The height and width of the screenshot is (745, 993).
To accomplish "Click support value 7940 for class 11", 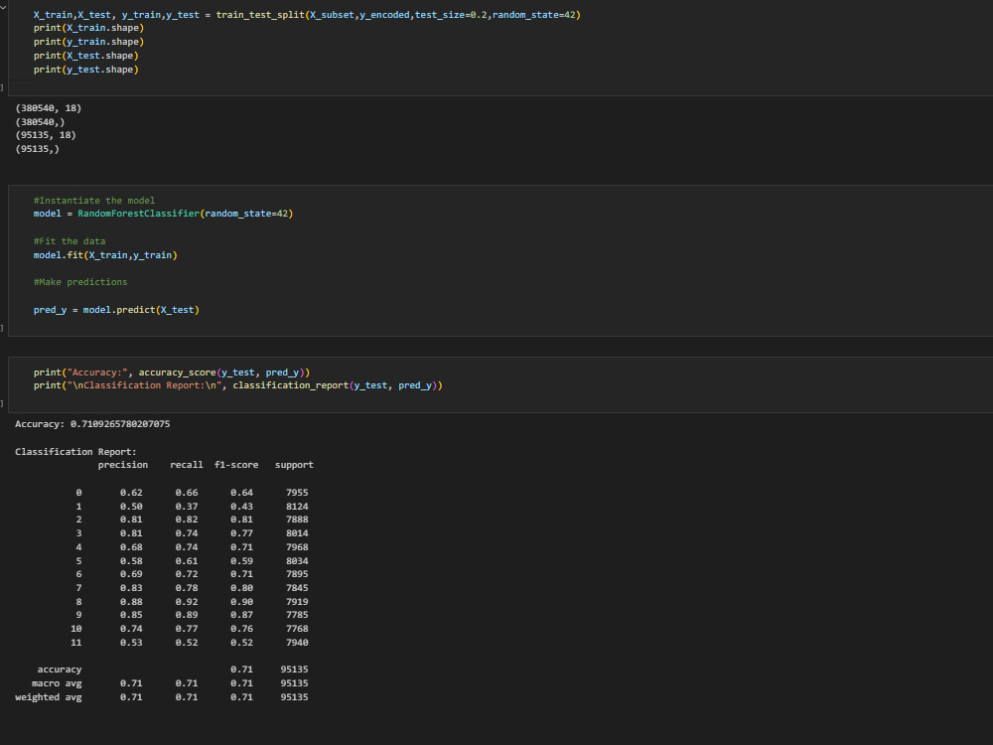I will point(297,643).
